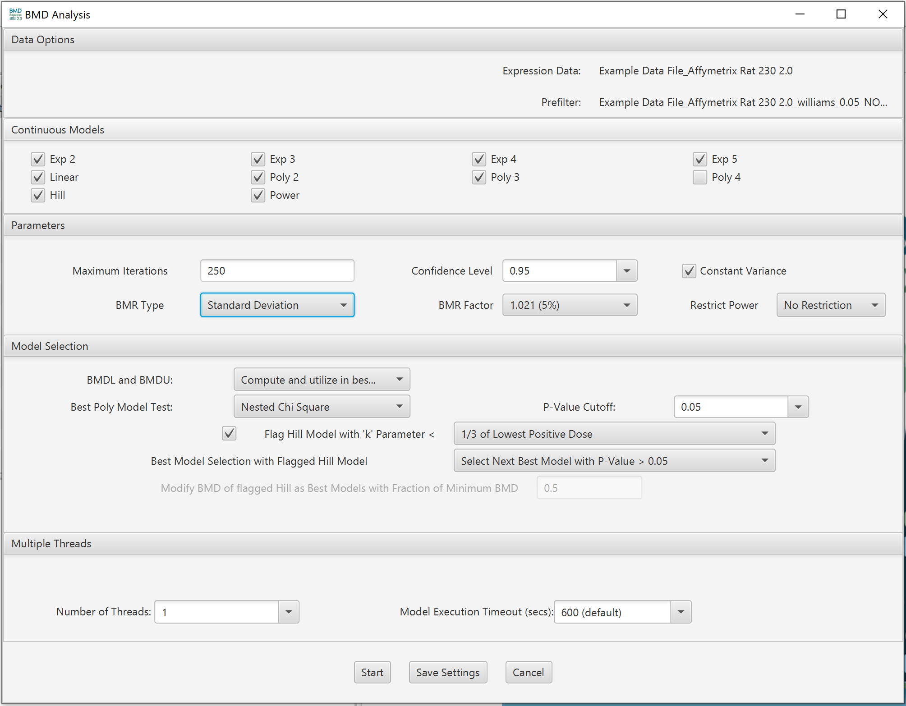Image resolution: width=906 pixels, height=706 pixels.
Task: Open the BMR Factor dropdown
Action: click(x=570, y=305)
